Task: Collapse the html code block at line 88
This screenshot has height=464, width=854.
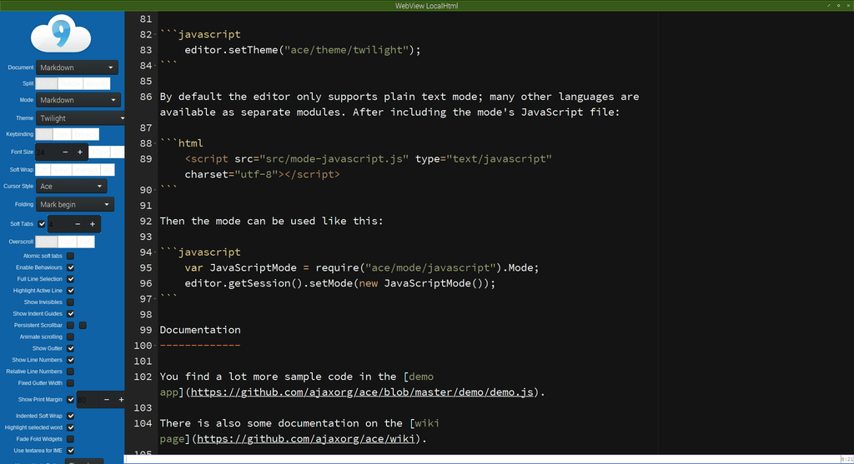Action: pyautogui.click(x=155, y=143)
